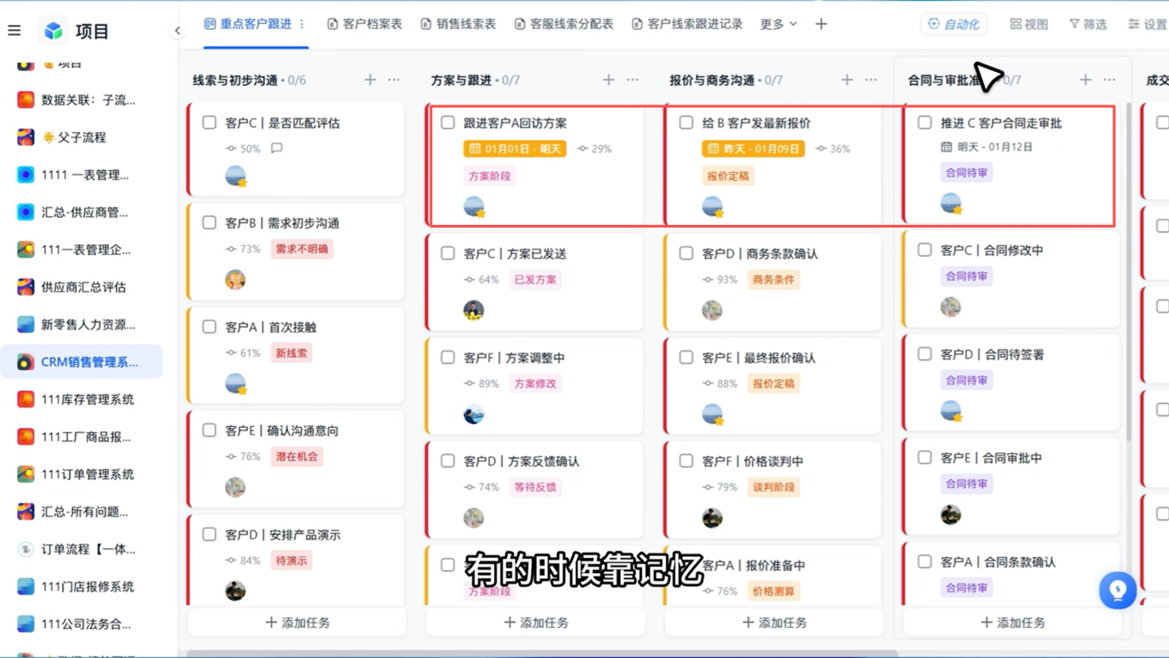Open the 筛选 filter tool
This screenshot has width=1169, height=658.
click(x=1088, y=25)
